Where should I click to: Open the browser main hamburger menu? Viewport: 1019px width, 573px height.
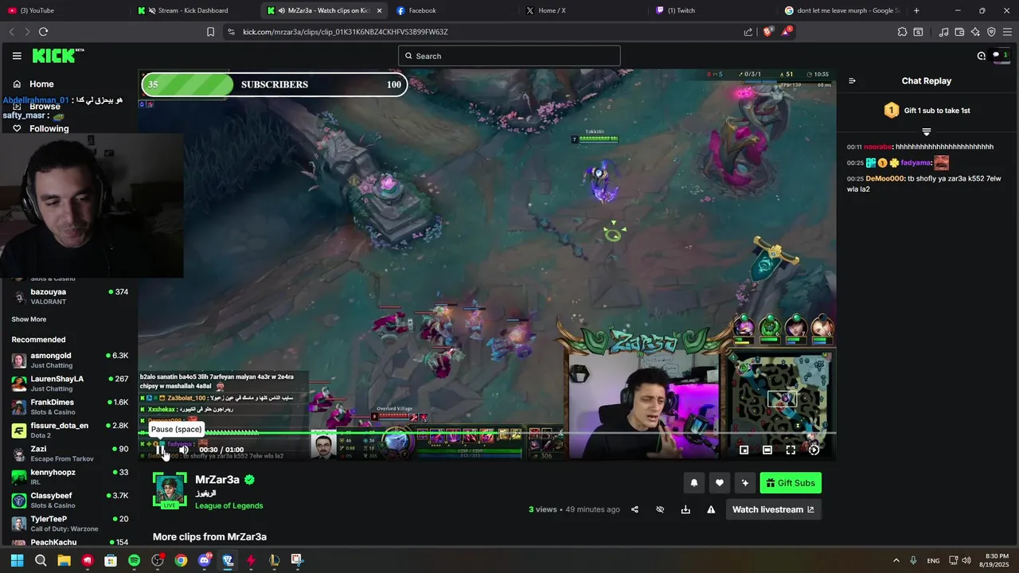pyautogui.click(x=1007, y=32)
